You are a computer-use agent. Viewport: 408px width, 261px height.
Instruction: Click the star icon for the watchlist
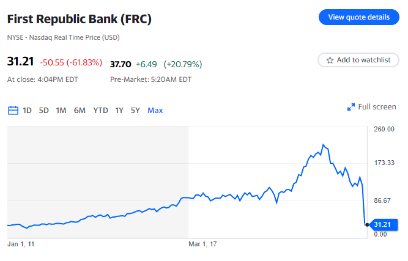pyautogui.click(x=330, y=60)
